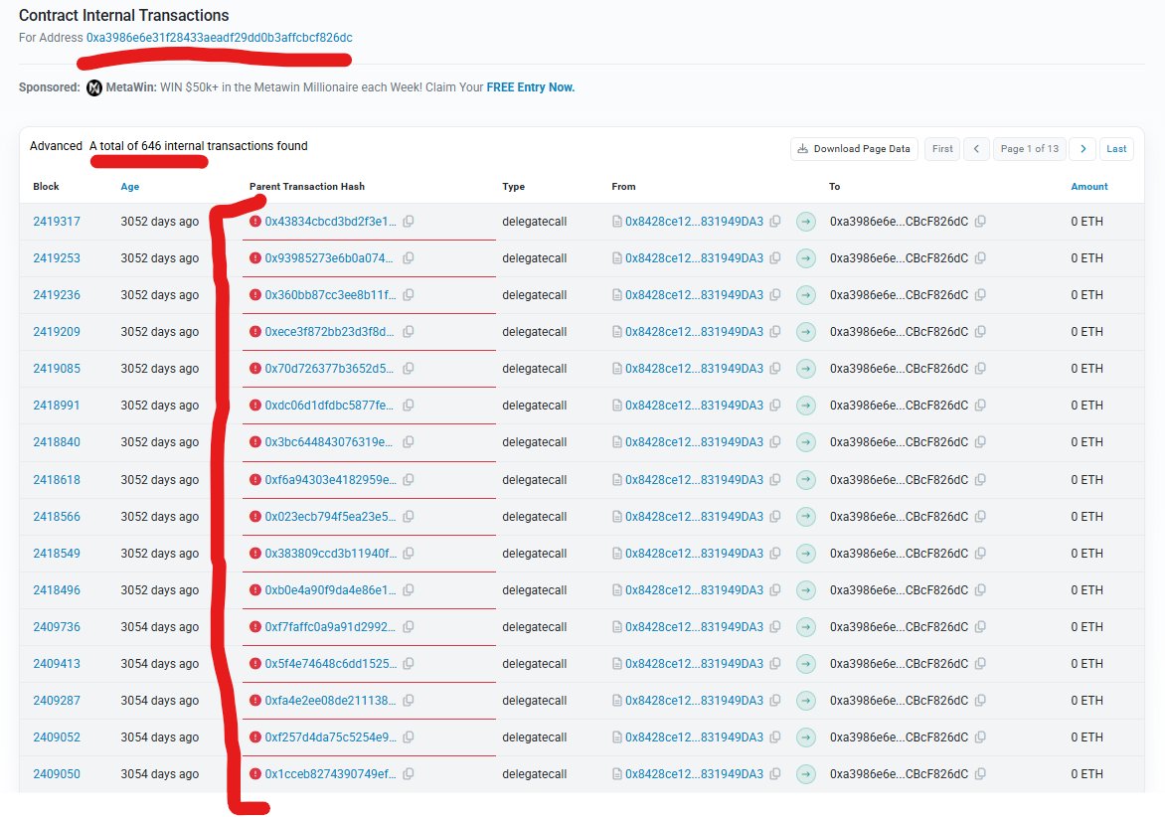The height and width of the screenshot is (817, 1165).
Task: Copy hash 0x93985273e6b0a074 with copy icon
Action: tap(408, 258)
